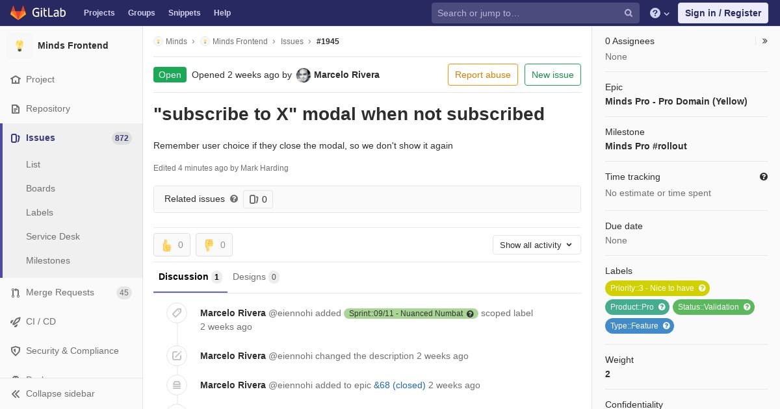
Task: Switch to the Designs tab
Action: click(x=256, y=277)
